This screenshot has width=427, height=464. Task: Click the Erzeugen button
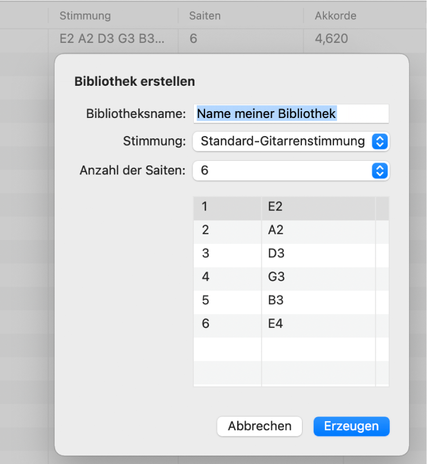[x=351, y=426]
